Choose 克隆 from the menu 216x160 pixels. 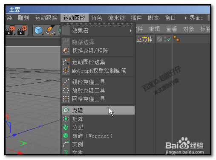click(x=98, y=110)
